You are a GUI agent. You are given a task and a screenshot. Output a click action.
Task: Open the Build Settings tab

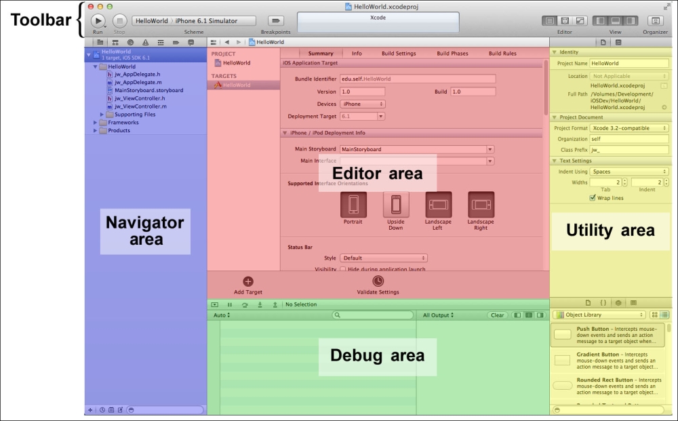pos(399,54)
